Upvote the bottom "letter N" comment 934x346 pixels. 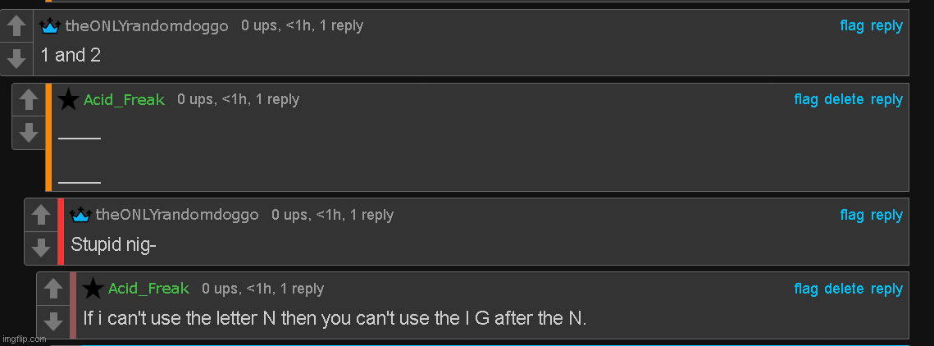53,289
